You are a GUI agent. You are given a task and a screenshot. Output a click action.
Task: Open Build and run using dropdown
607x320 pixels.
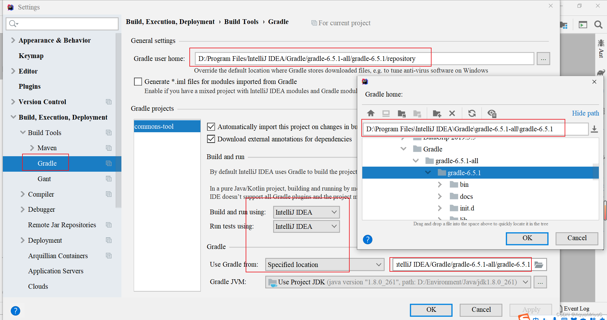(x=306, y=212)
